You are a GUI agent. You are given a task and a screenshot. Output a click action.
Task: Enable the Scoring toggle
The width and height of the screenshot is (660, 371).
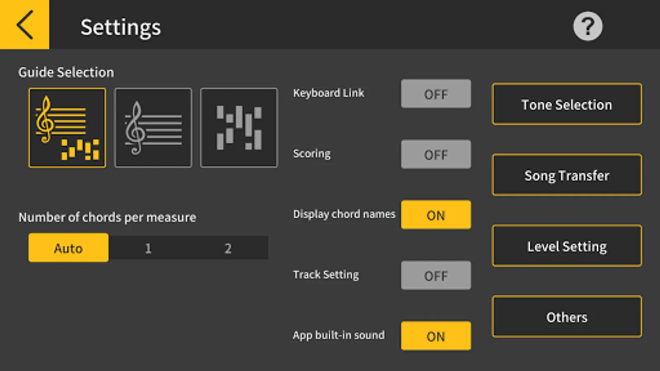(x=436, y=155)
